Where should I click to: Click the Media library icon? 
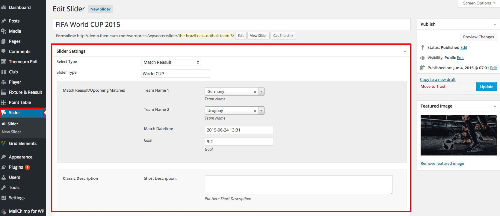click(x=4, y=31)
